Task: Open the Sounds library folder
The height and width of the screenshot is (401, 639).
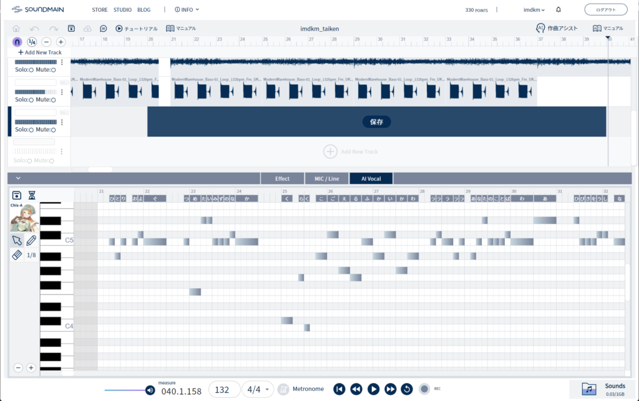Action: click(589, 389)
